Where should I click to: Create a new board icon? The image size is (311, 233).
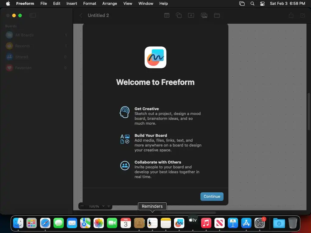[x=302, y=15]
